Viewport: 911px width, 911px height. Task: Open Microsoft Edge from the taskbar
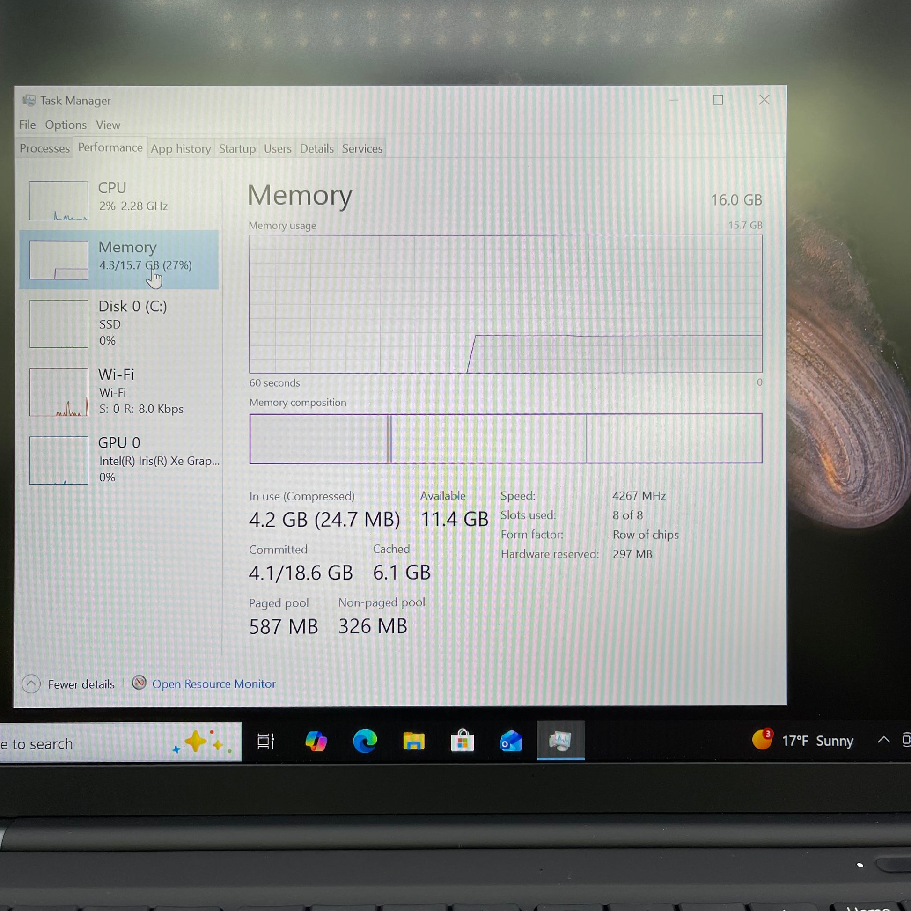[365, 741]
